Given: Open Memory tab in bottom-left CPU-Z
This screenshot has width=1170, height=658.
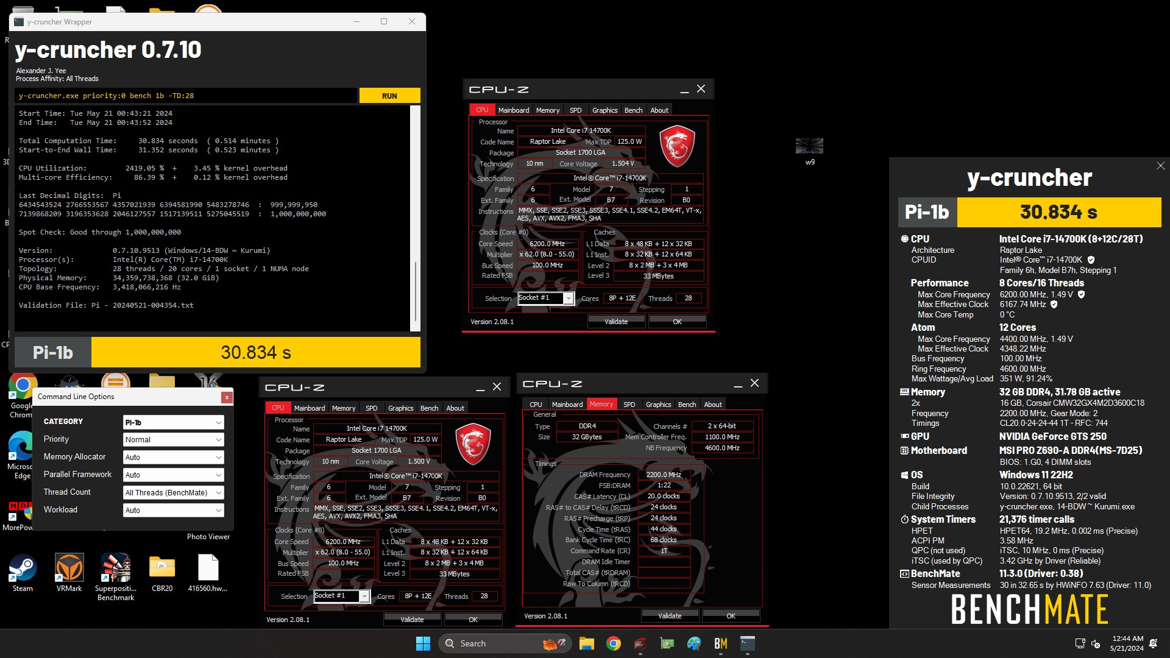Looking at the screenshot, I should (344, 408).
